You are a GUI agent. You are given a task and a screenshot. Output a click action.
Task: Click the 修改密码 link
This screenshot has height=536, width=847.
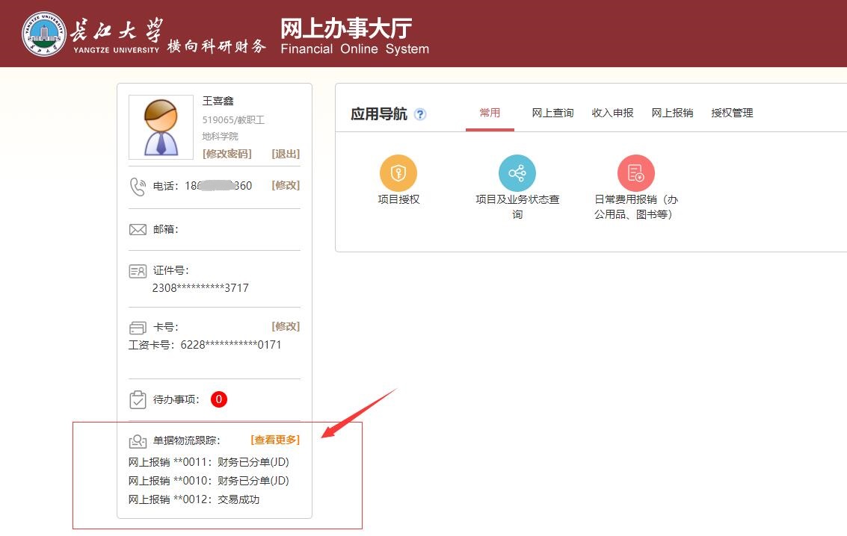[x=227, y=154]
